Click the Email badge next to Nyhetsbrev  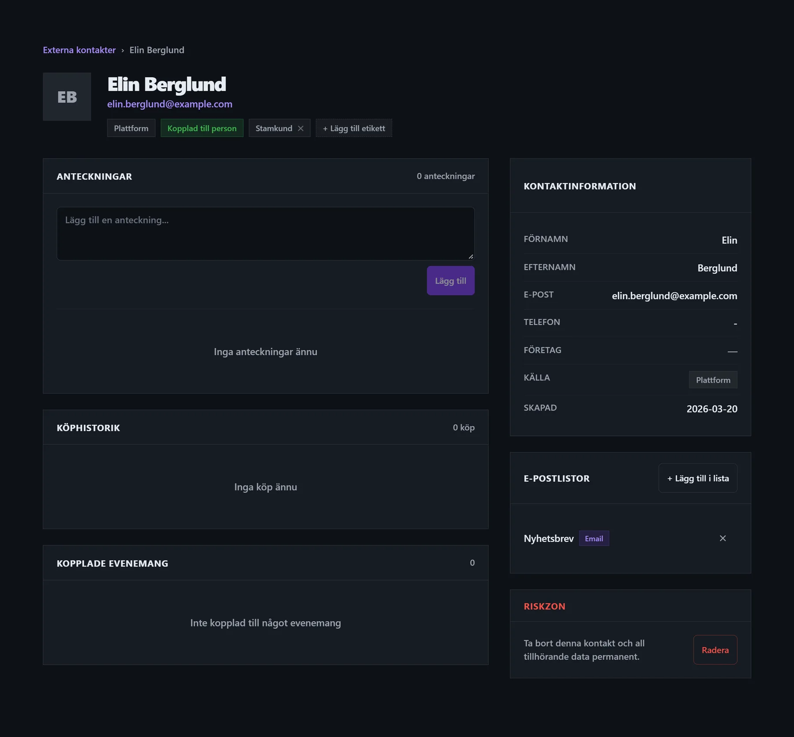pos(594,538)
